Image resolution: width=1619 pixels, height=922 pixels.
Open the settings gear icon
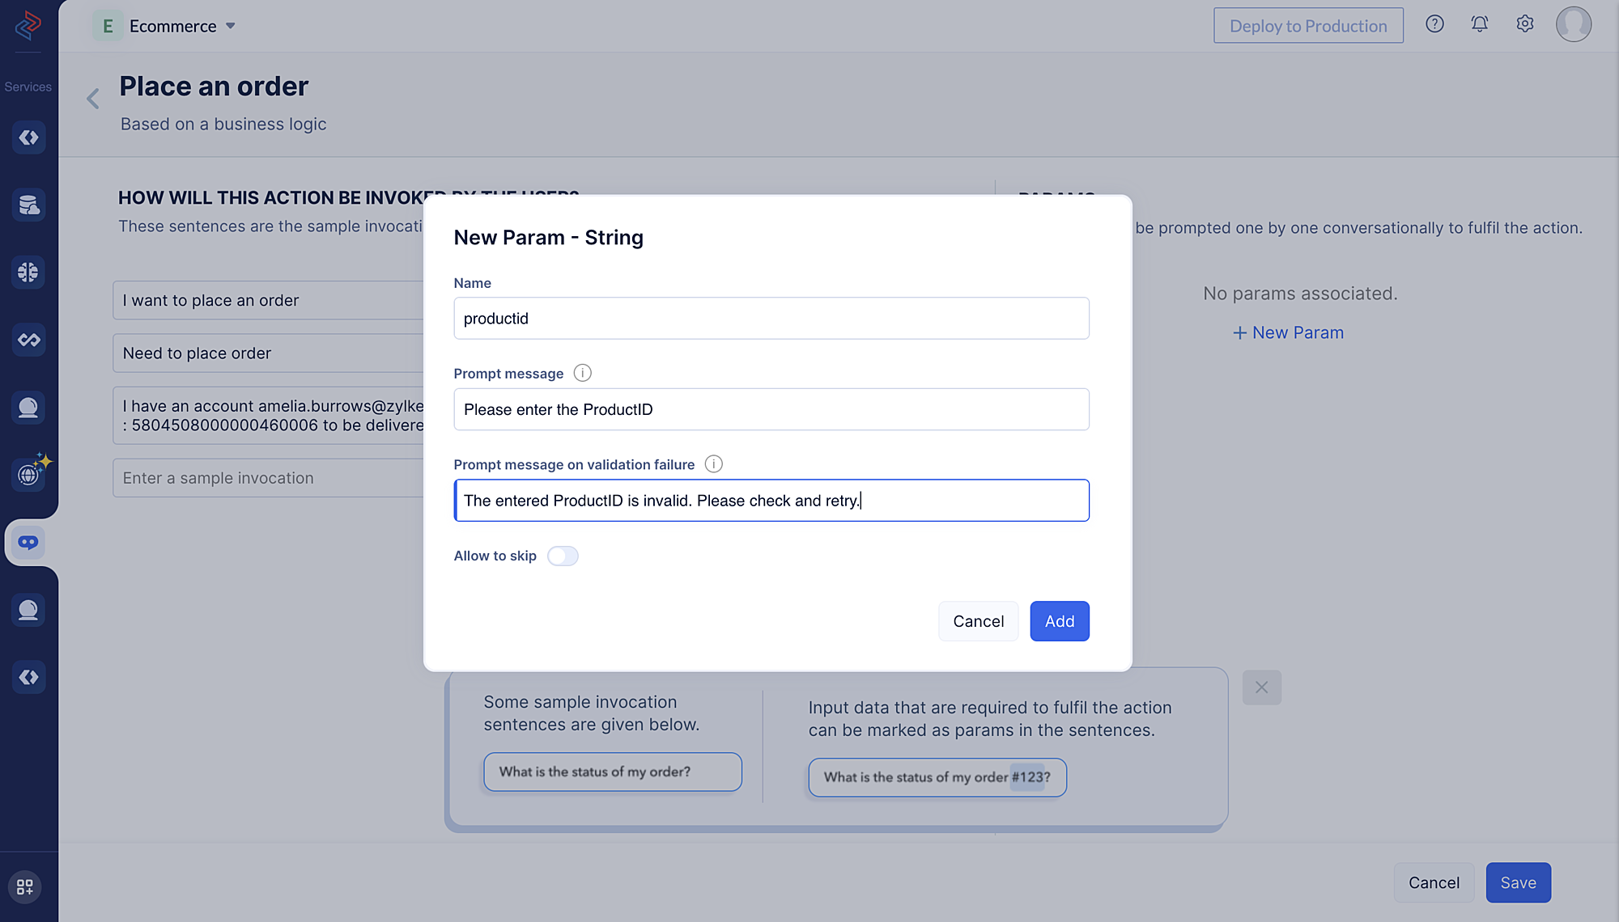click(x=1524, y=24)
